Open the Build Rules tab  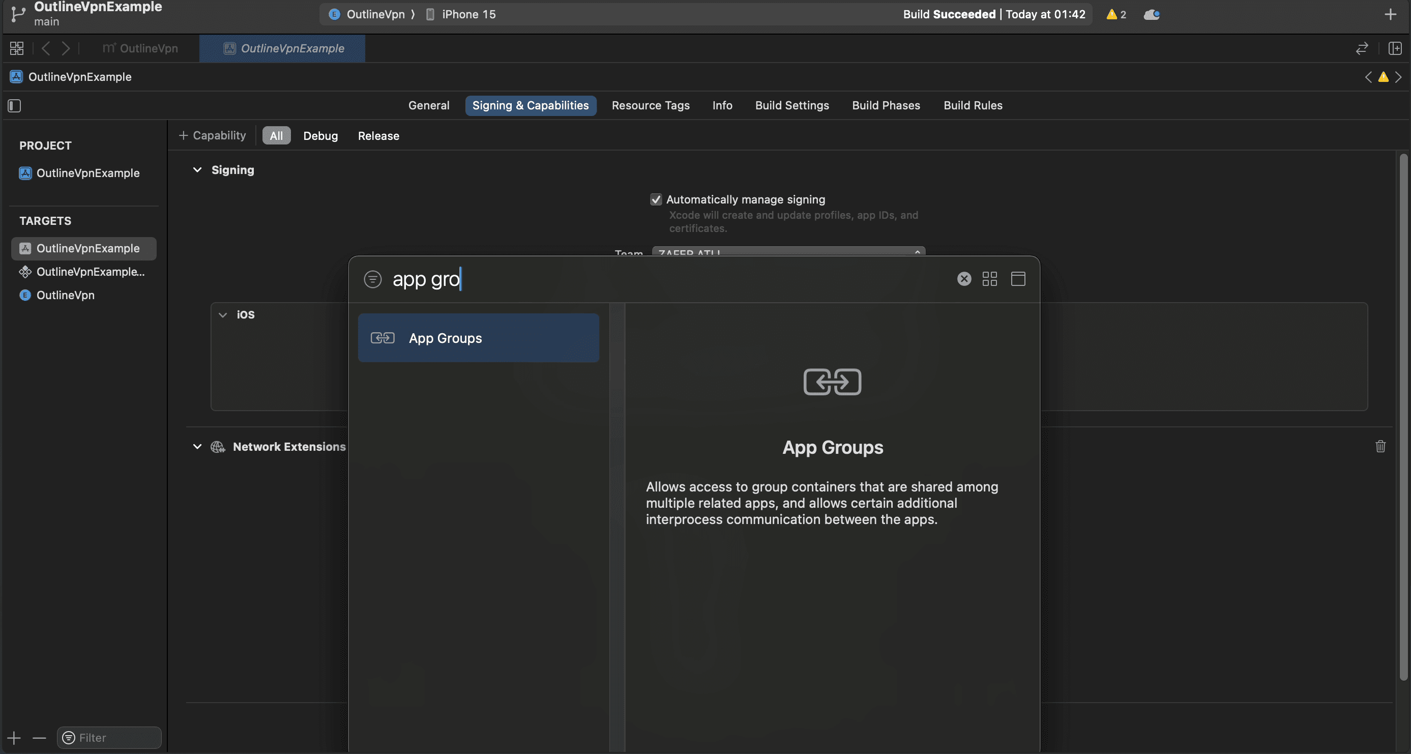click(973, 105)
